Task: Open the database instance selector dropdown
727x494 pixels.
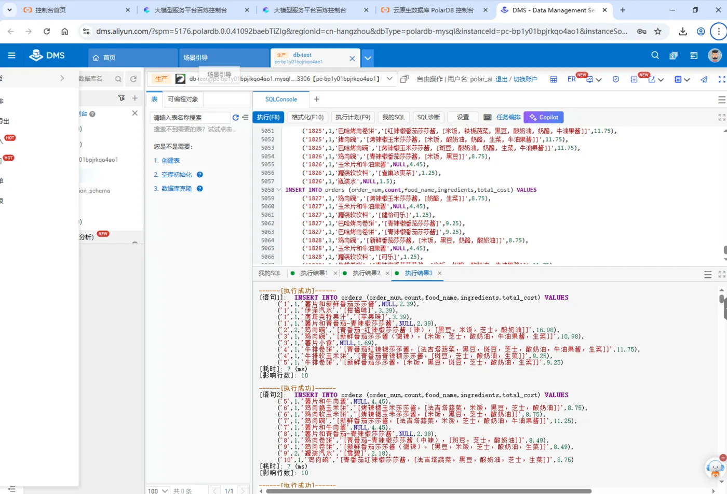Action: [x=389, y=79]
